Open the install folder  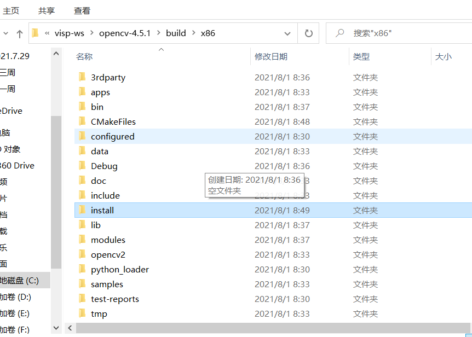pos(102,210)
